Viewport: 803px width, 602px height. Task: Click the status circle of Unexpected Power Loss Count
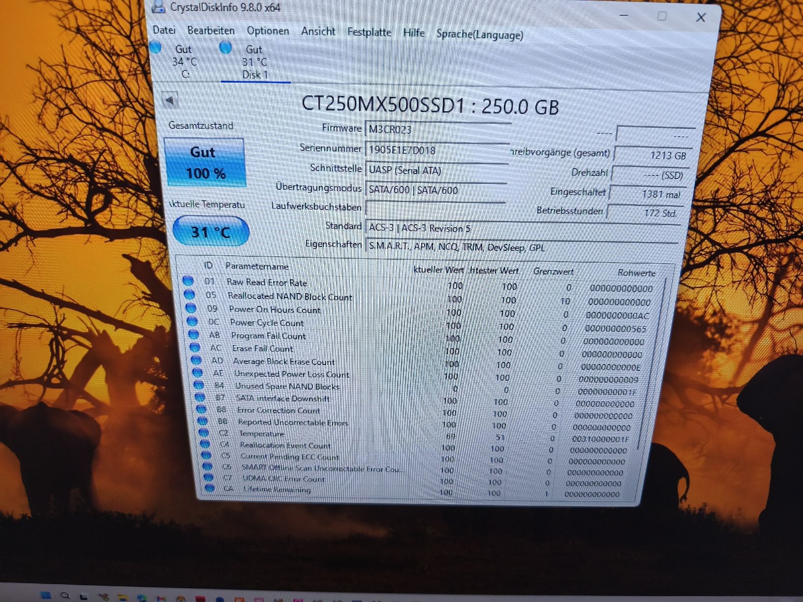pyautogui.click(x=198, y=373)
